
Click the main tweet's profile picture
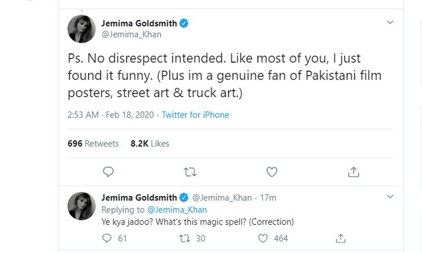(81, 29)
